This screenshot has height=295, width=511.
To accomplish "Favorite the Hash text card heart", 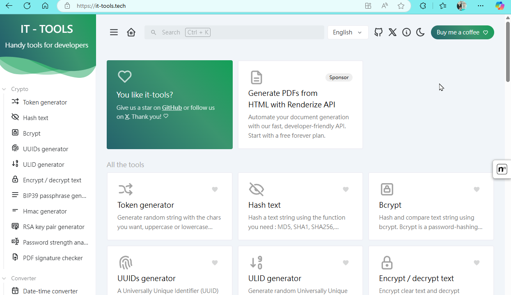I will click(x=346, y=189).
